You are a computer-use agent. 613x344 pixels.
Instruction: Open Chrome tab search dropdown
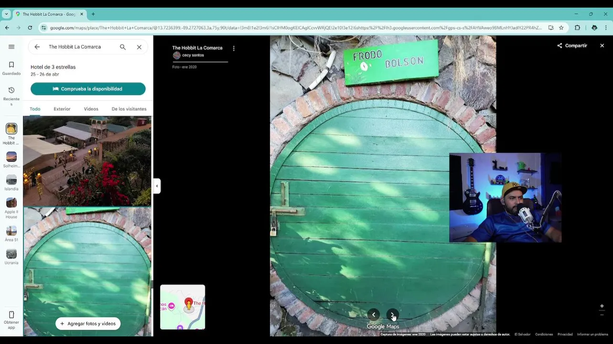[6, 14]
